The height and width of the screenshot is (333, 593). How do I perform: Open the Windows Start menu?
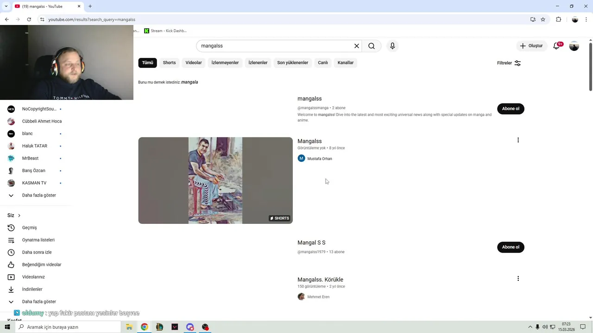pyautogui.click(x=7, y=327)
